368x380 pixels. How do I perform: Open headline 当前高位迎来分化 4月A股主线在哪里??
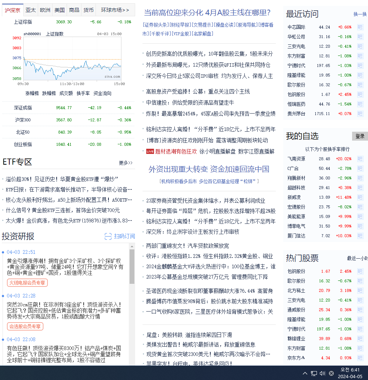207,13
